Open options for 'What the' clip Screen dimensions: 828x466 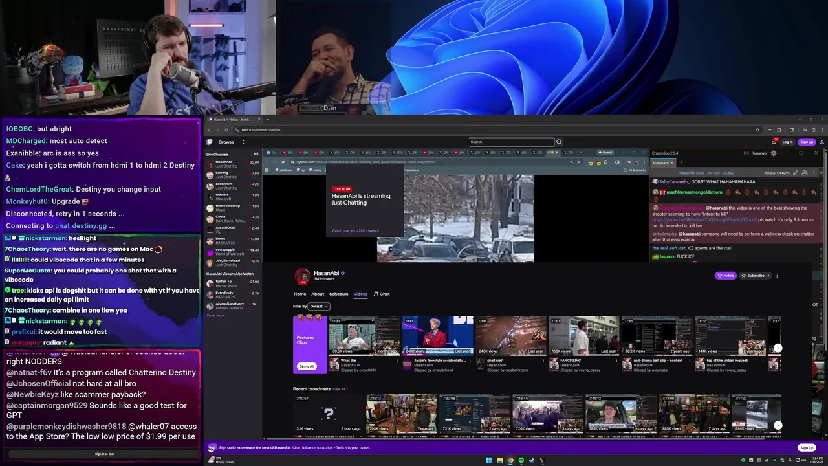[397, 361]
